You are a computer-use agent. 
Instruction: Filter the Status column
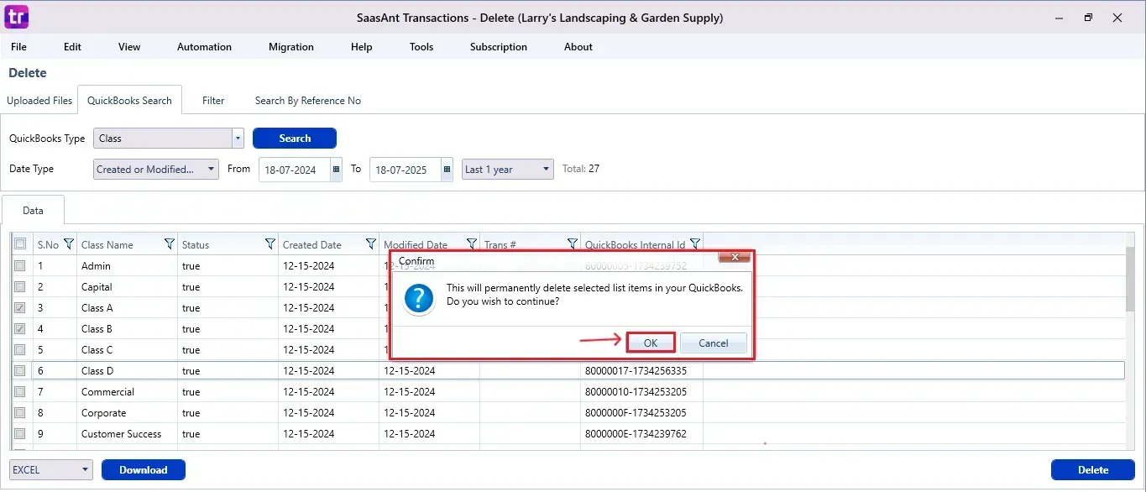tap(270, 244)
